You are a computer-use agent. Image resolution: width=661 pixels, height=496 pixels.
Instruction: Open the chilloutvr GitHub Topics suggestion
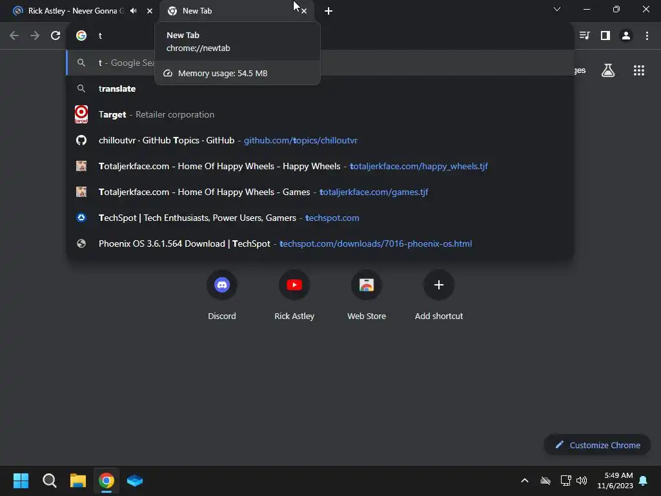tap(320, 140)
